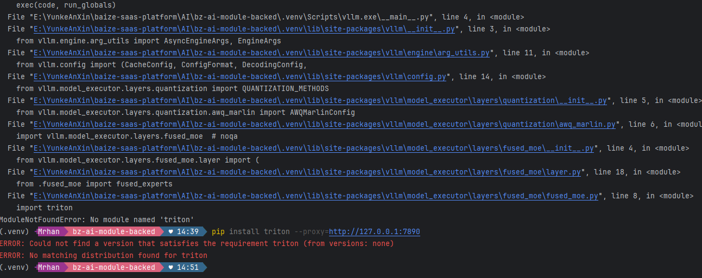Click the 'pip' command word in prompt

pos(218,231)
